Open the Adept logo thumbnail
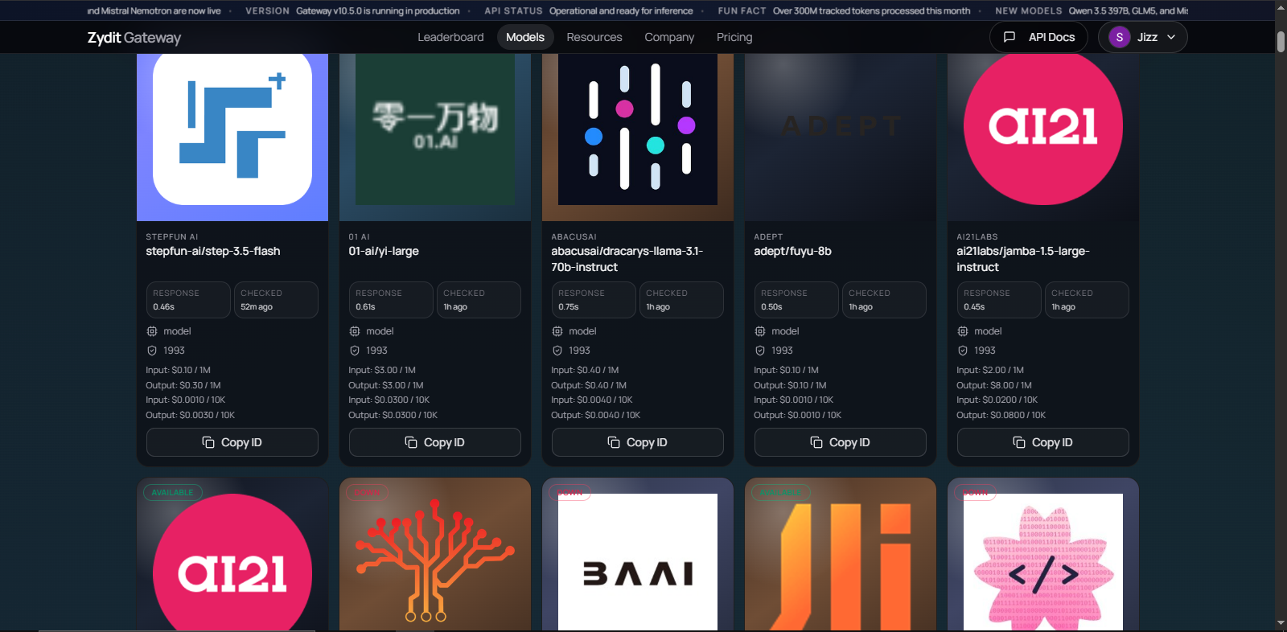This screenshot has width=1287, height=632. [841, 137]
